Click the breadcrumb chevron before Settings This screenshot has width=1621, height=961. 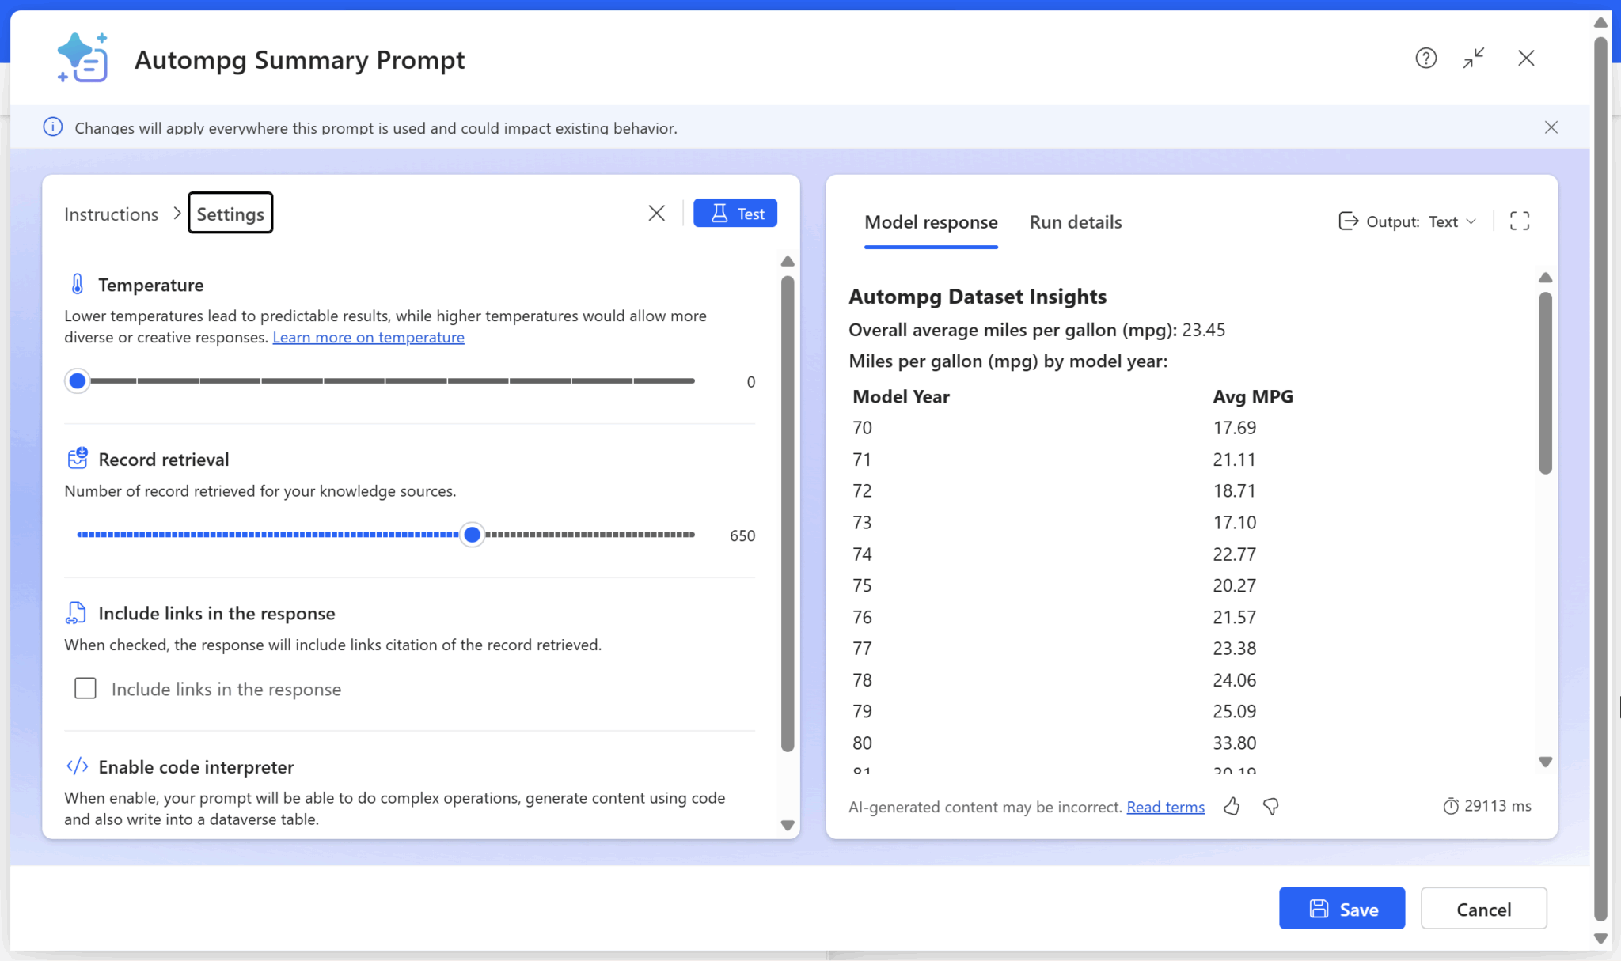point(177,213)
